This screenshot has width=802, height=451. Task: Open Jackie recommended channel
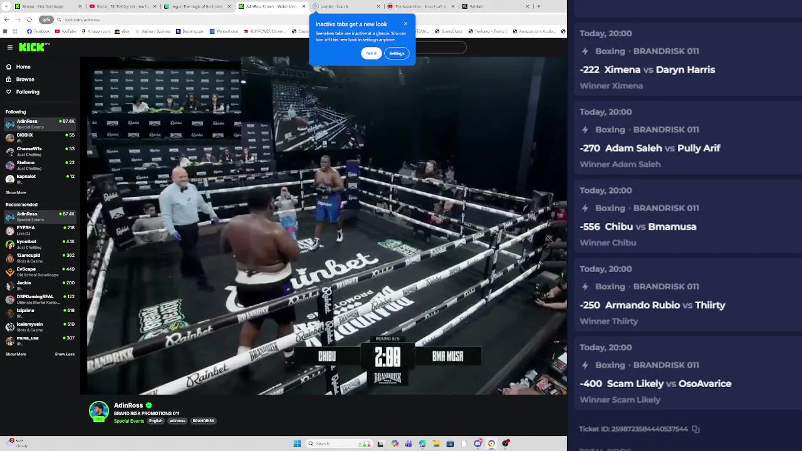40,286
